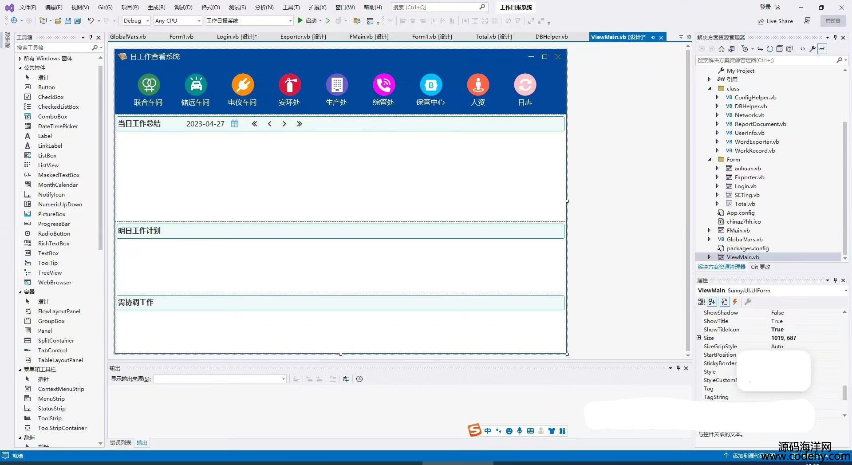Screen dimensions: 852x465
Task: Click the 日志 refresh icon
Action: (x=525, y=84)
